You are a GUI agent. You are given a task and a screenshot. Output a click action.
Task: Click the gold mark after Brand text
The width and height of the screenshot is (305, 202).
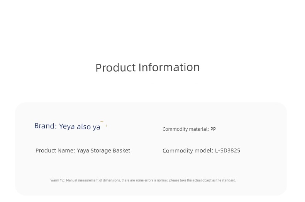click(103, 124)
